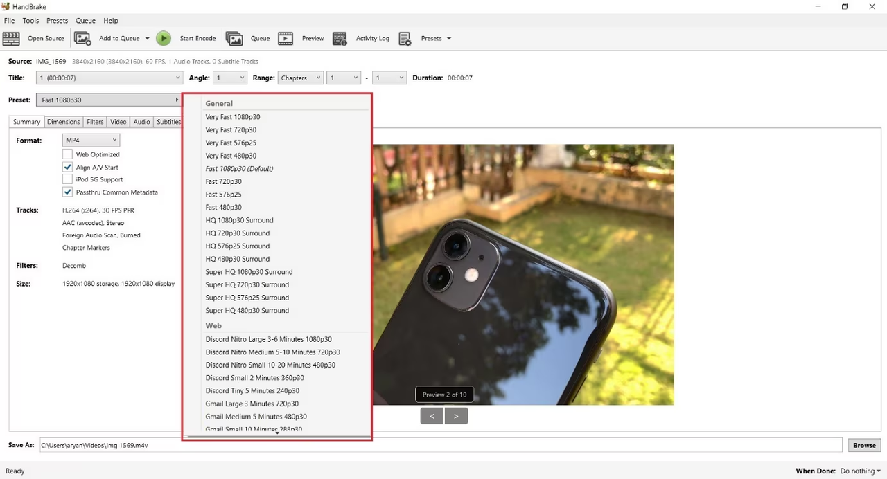
Task: Click the Presets list icon in toolbar
Action: point(405,38)
